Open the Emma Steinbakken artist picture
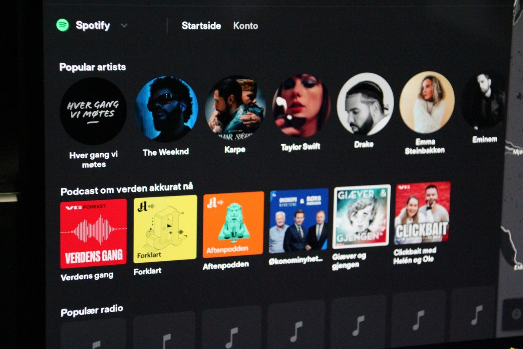Image resolution: width=523 pixels, height=349 pixels. [427, 102]
